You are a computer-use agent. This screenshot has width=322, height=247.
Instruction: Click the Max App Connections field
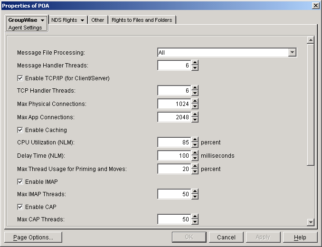pos(174,117)
